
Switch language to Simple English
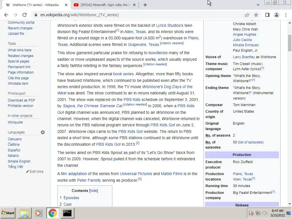[x=19, y=161]
